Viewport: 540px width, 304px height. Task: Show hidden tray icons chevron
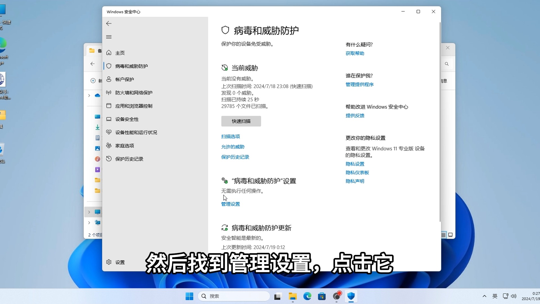pyautogui.click(x=484, y=296)
